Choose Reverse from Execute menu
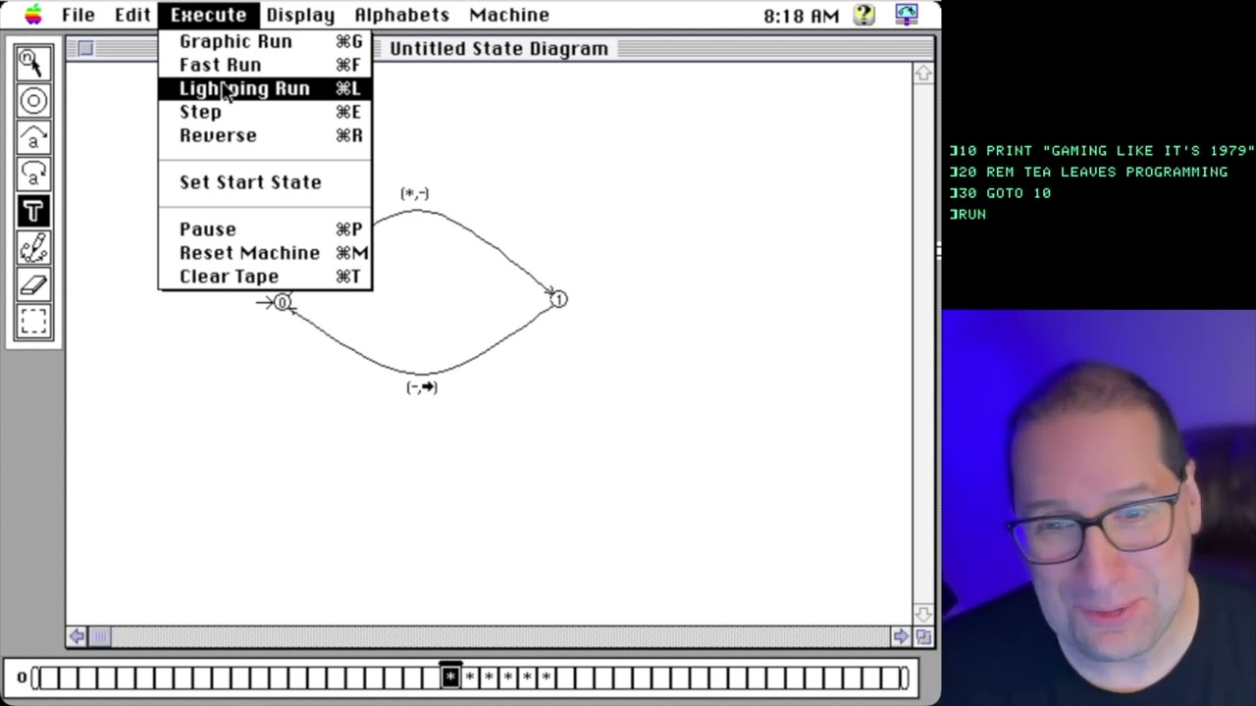The width and height of the screenshot is (1256, 706). click(x=265, y=135)
